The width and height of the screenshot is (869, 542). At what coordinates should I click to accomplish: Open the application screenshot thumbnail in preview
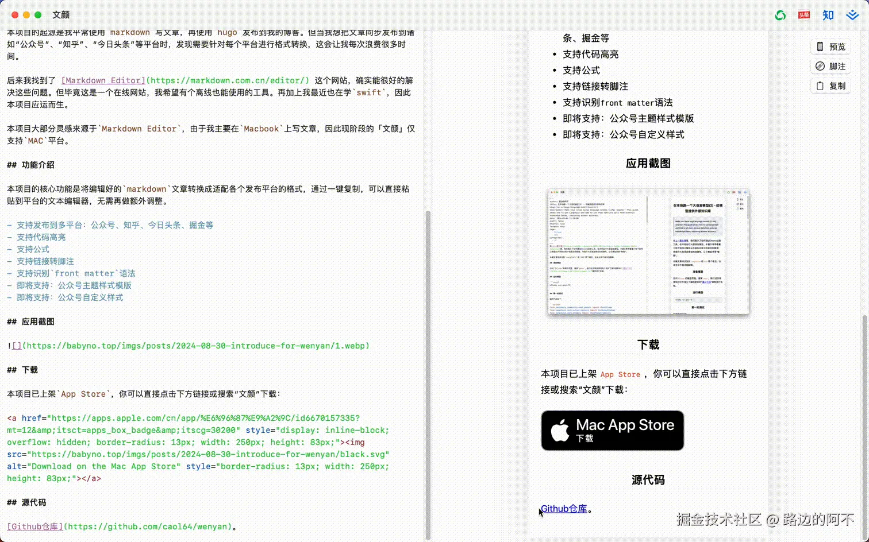[x=648, y=252]
